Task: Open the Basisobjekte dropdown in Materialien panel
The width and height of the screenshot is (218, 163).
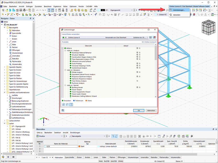Action: point(104,136)
